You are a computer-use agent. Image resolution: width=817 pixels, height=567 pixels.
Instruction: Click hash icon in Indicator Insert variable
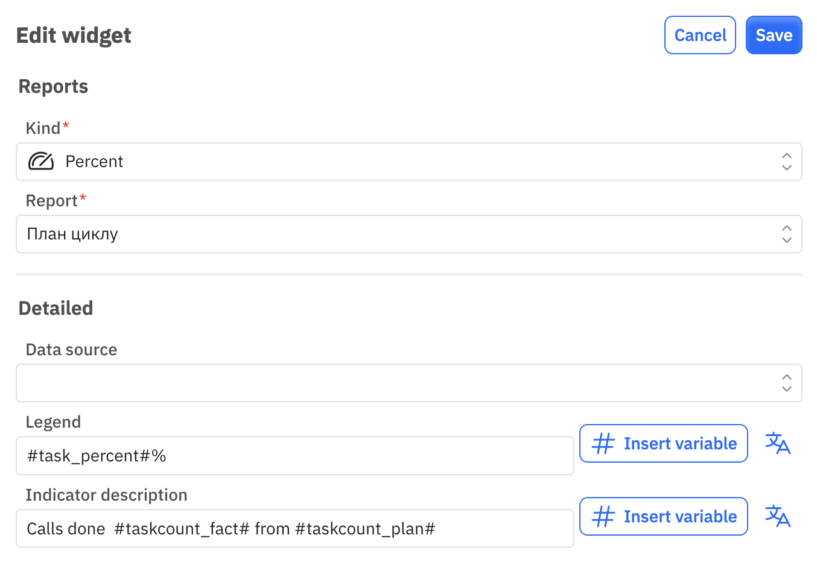(603, 516)
